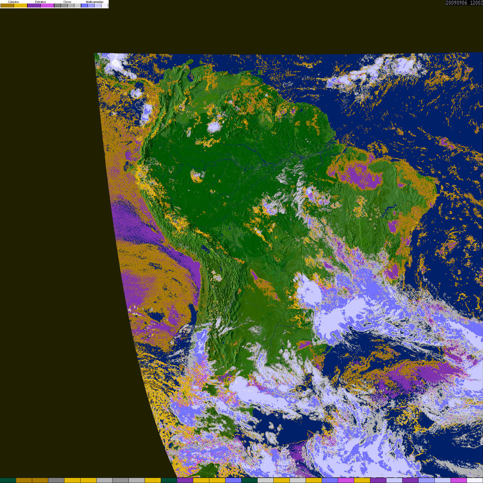Click the "Estratos" legend label
Viewport: 483px width, 483px height.
pyautogui.click(x=41, y=2)
